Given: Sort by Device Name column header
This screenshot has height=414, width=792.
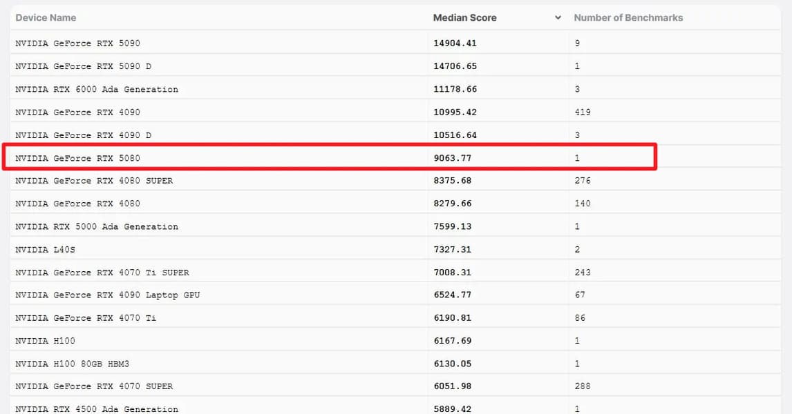Looking at the screenshot, I should coord(46,18).
